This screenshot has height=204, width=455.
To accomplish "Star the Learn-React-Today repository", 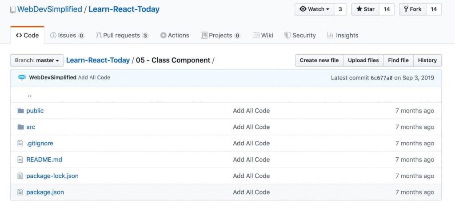I will click(x=365, y=9).
